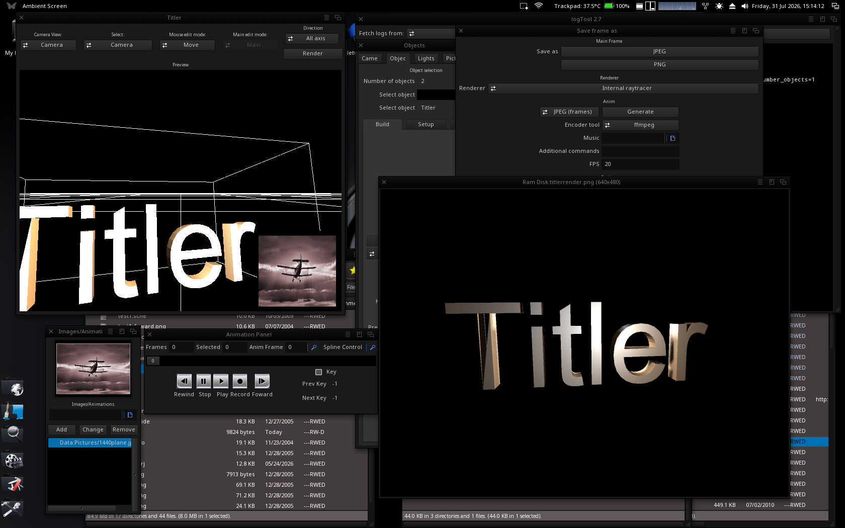This screenshot has height=528, width=845.
Task: Click the Generate animation button
Action: point(640,112)
